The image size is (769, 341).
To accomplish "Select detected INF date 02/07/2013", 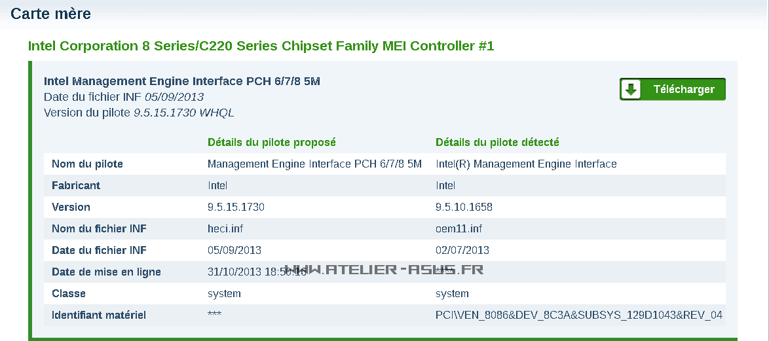I will click(x=462, y=250).
